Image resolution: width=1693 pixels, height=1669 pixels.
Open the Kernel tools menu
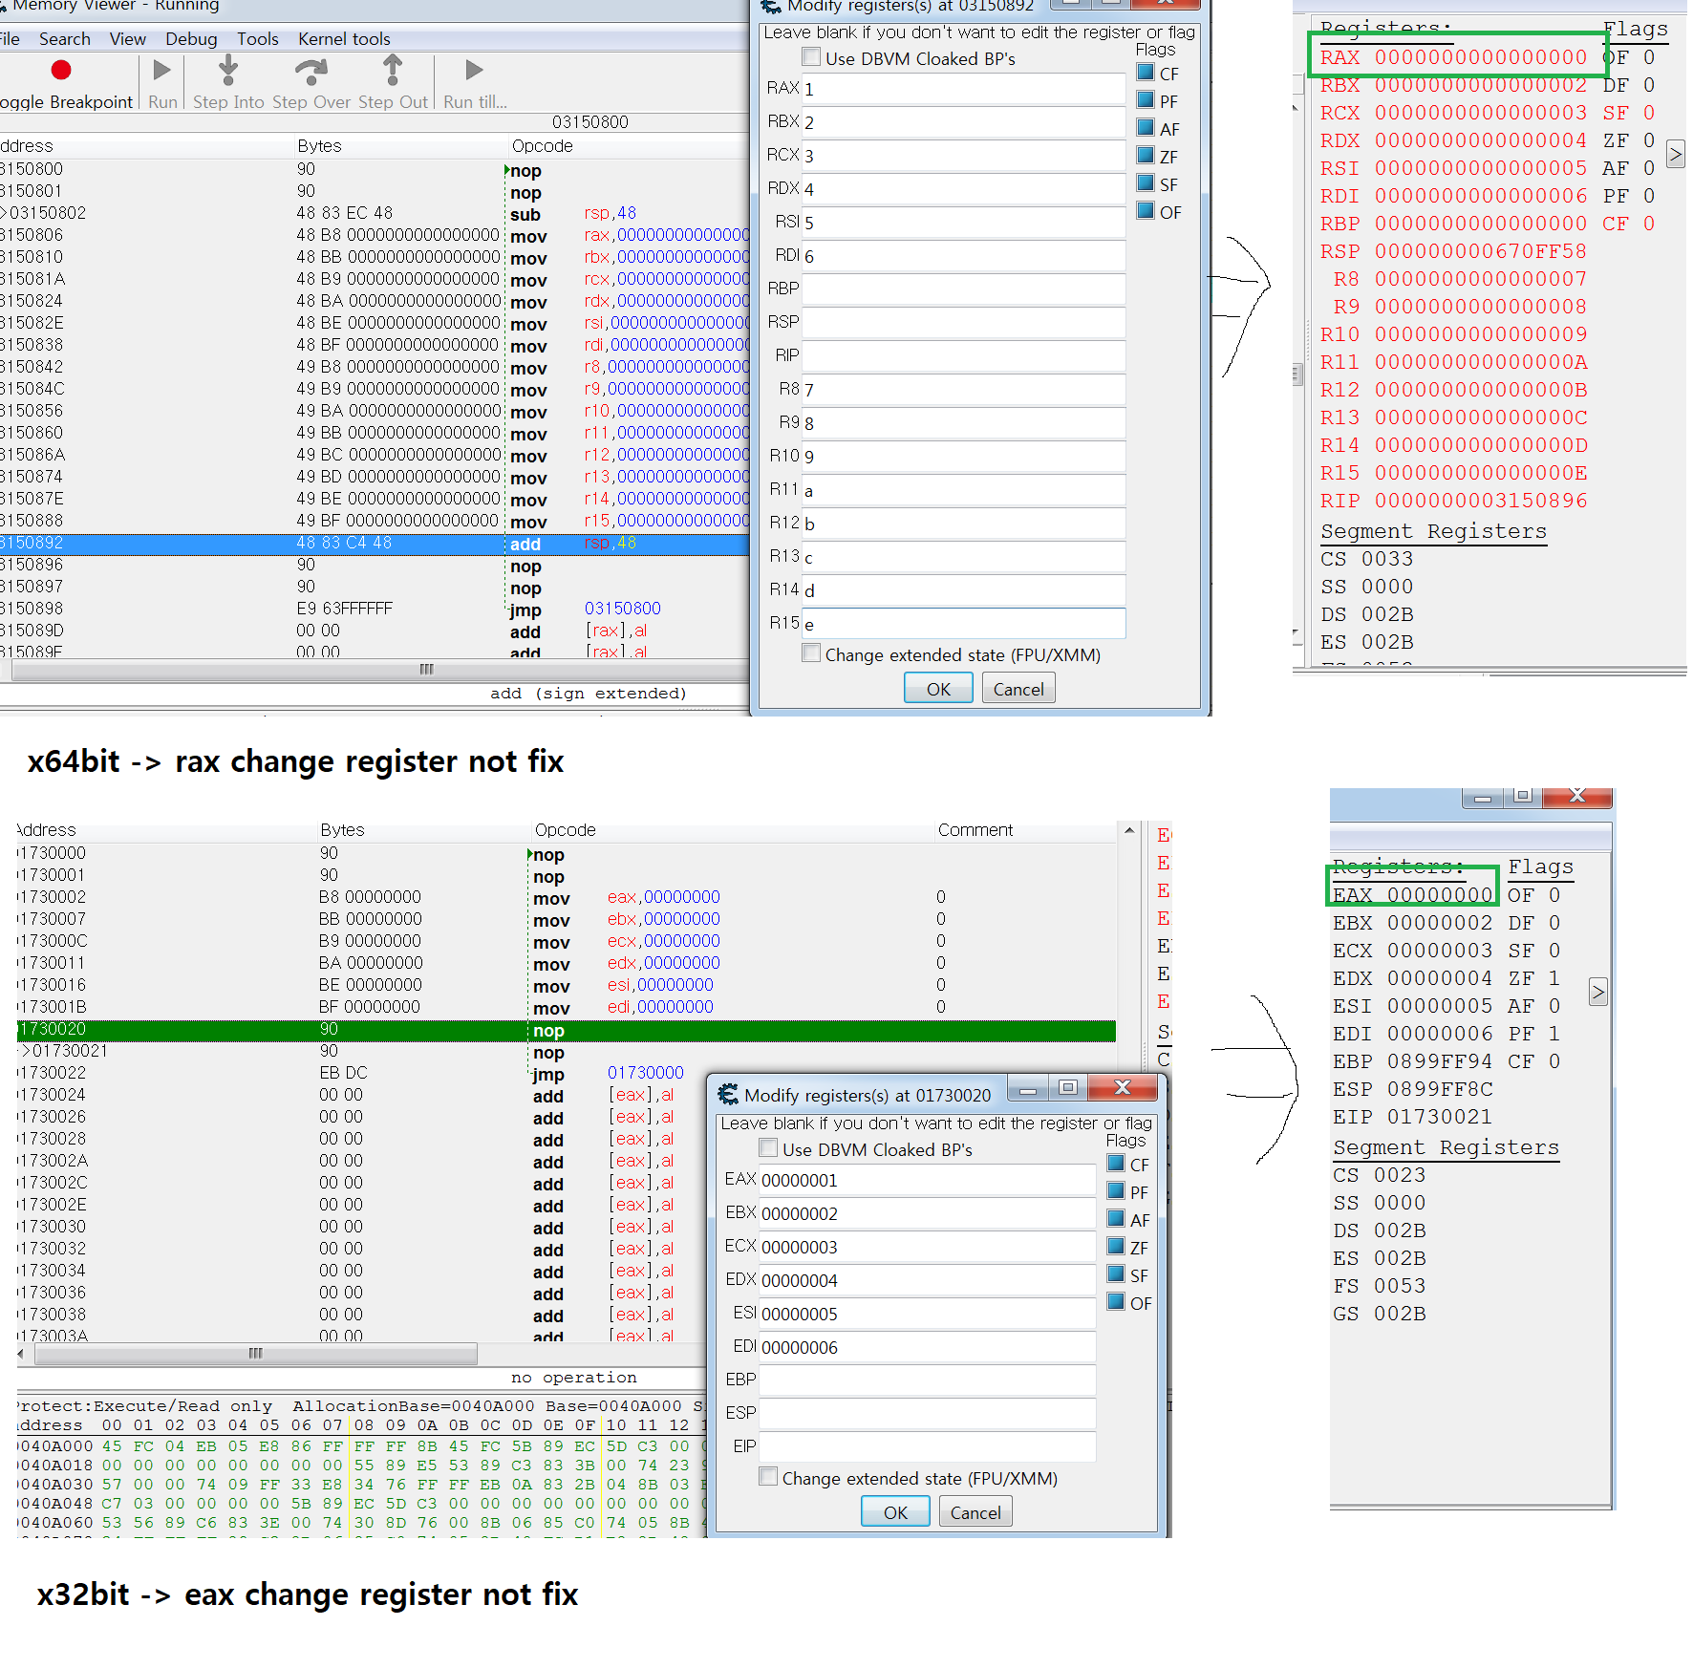[343, 38]
